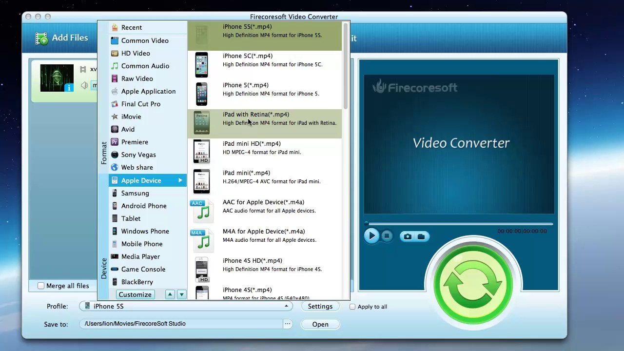
Task: Toggle the Apply to all checkbox
Action: (x=352, y=307)
